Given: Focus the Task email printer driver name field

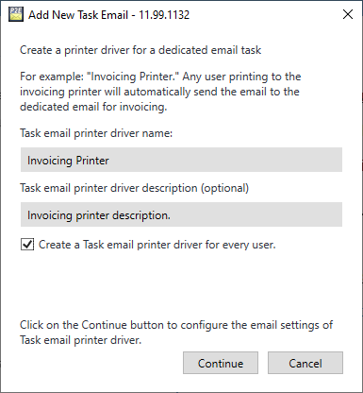Looking at the screenshot, I should [x=181, y=160].
